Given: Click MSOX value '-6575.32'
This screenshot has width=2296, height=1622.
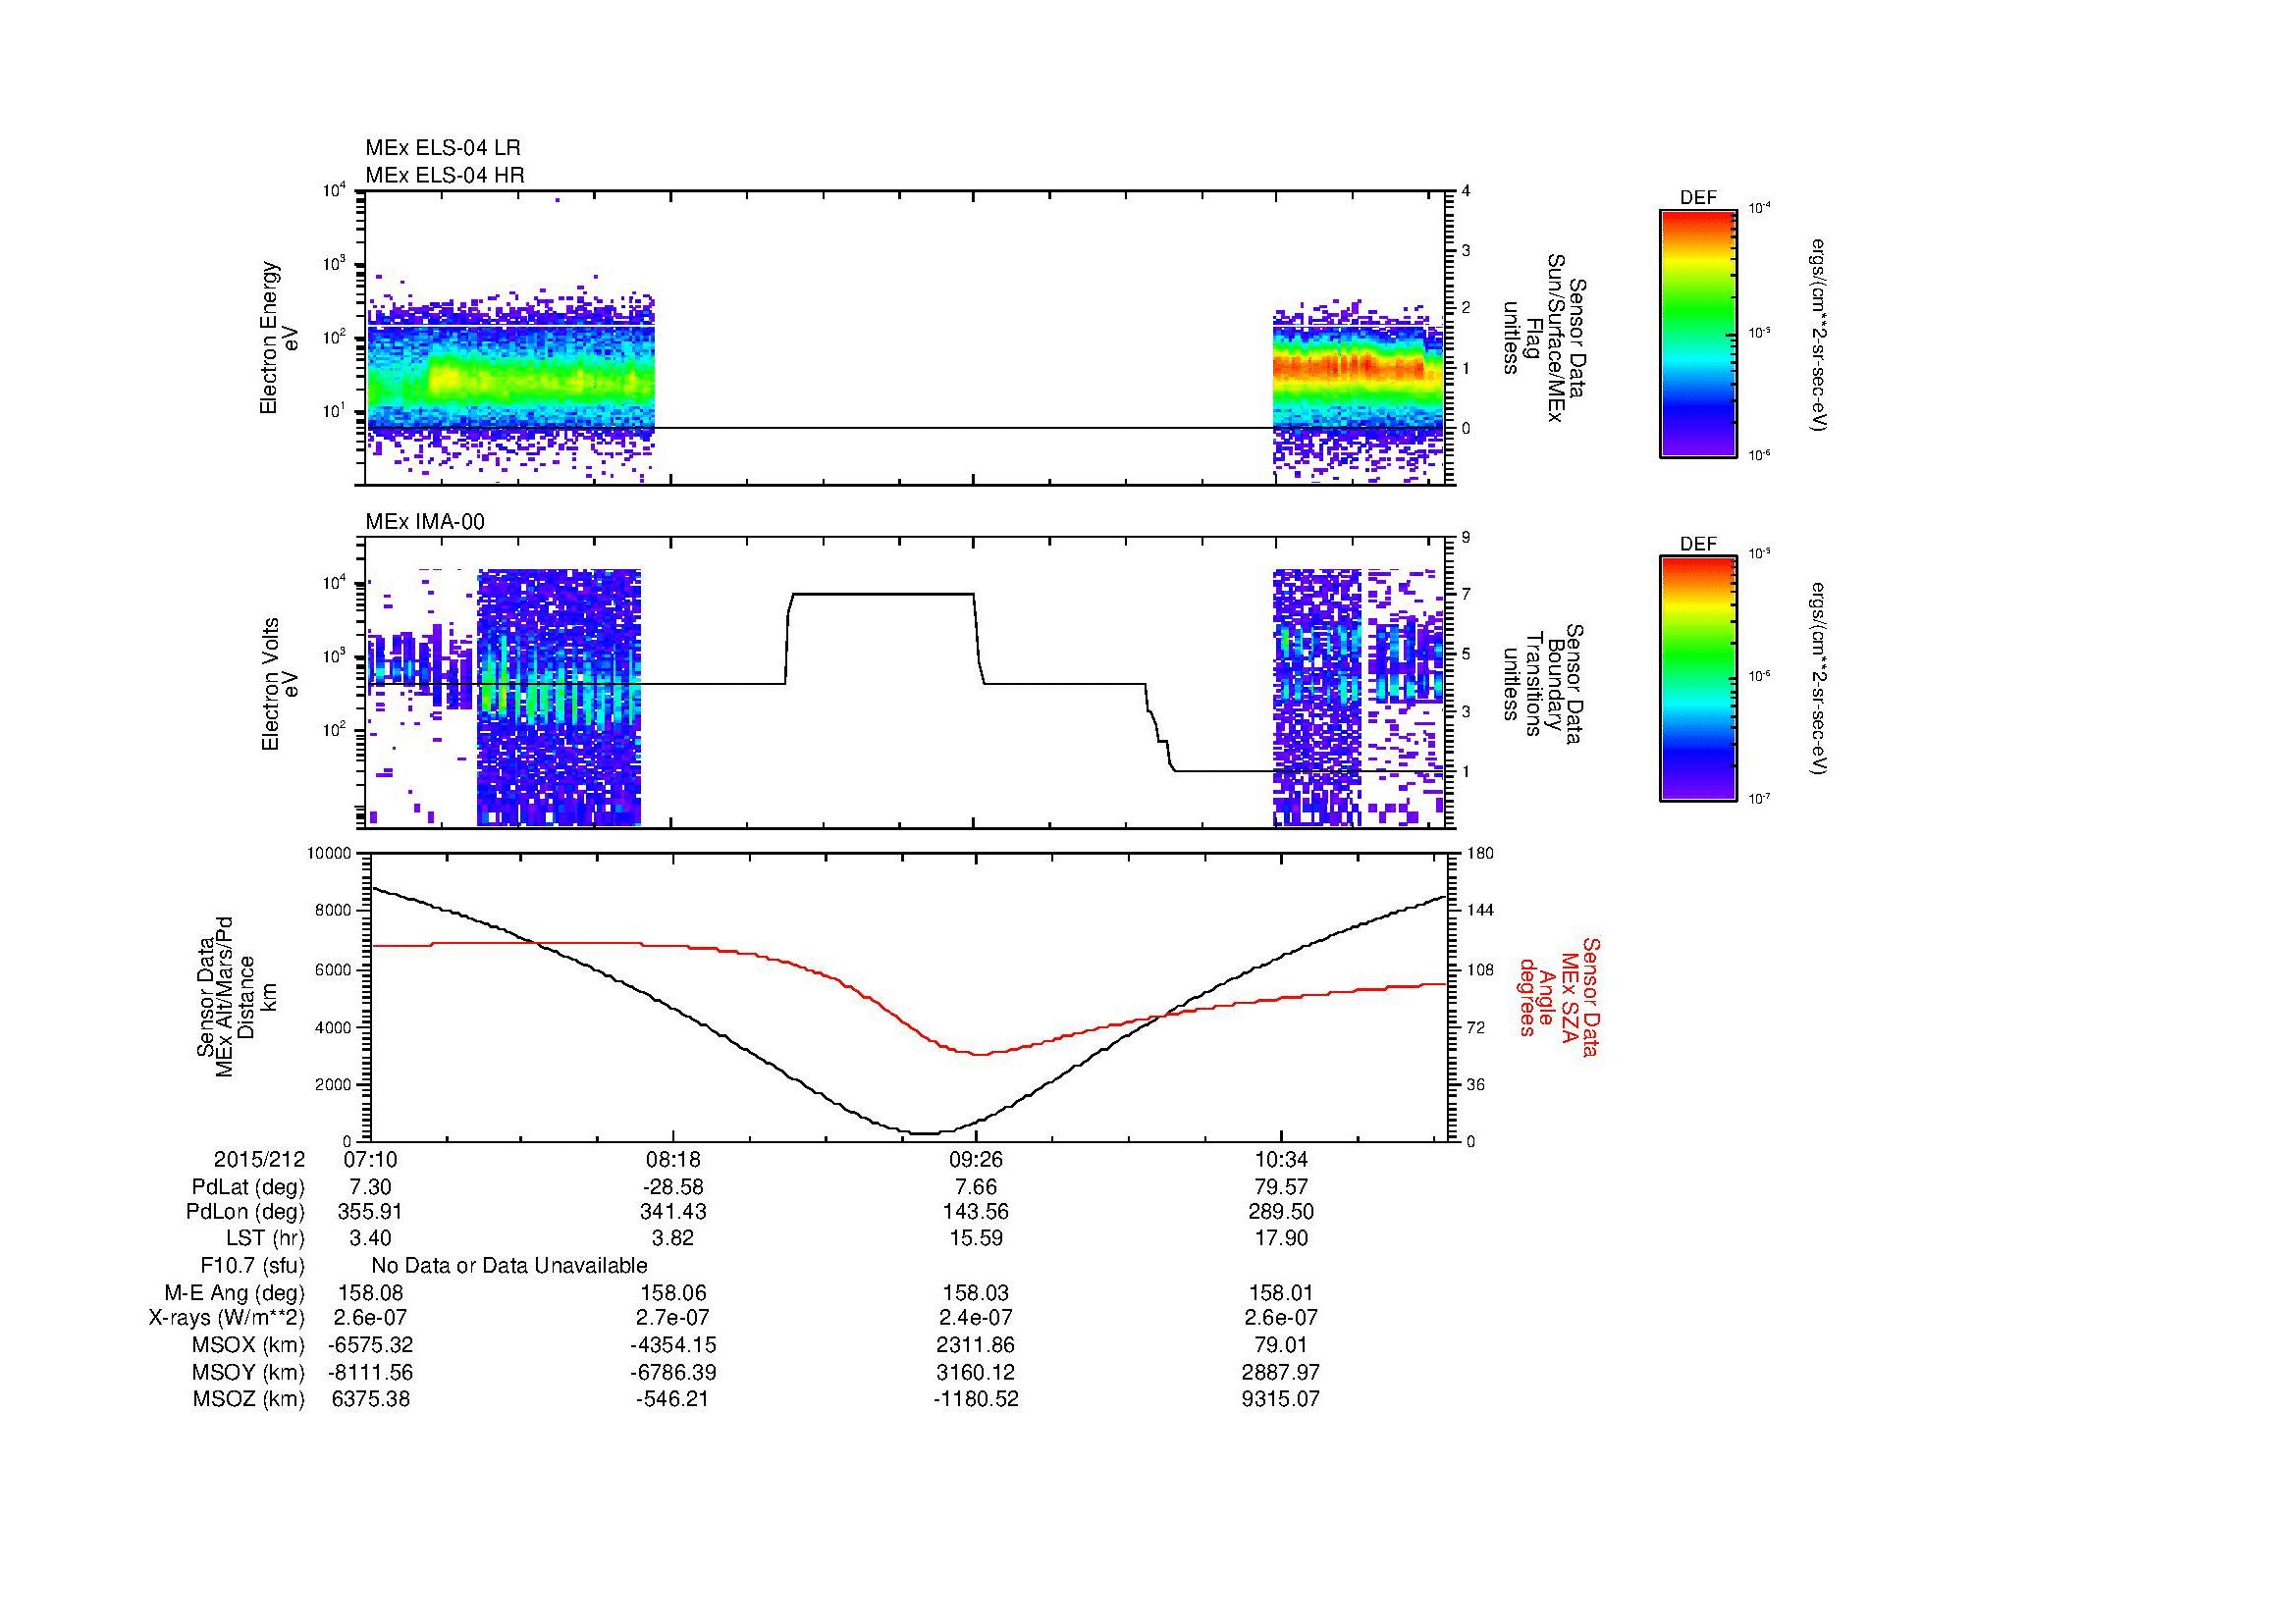Looking at the screenshot, I should click(x=370, y=1346).
